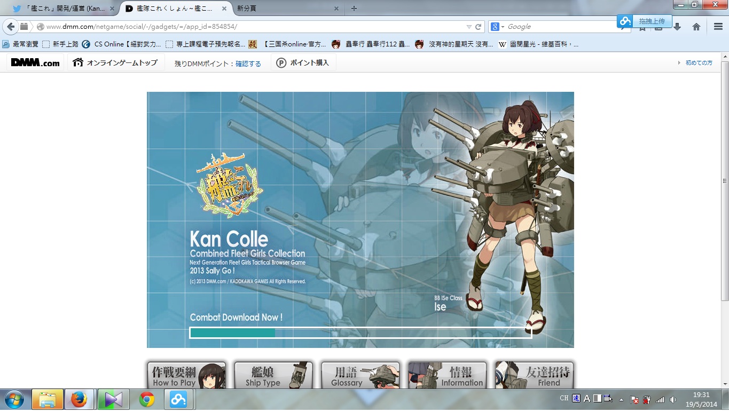Screen dimensions: 729x412
Task: Click the DMM address bar URL
Action: click(x=142, y=27)
